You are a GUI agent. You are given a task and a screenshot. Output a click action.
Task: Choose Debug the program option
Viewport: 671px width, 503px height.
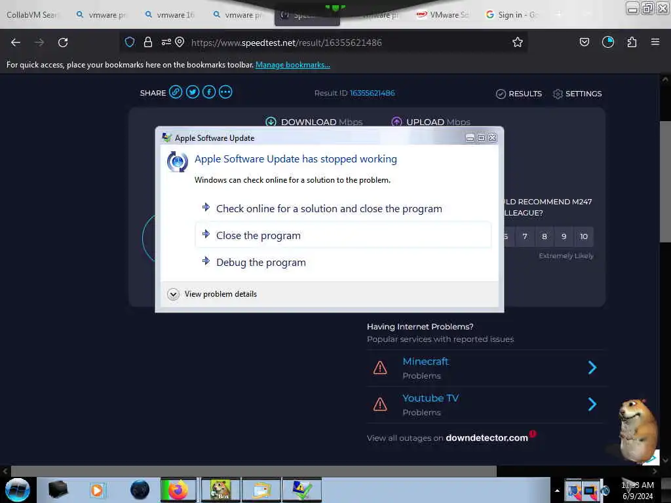click(x=343, y=262)
